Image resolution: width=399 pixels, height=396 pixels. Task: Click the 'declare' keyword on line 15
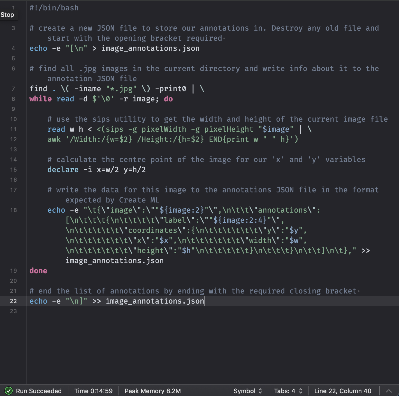(63, 170)
